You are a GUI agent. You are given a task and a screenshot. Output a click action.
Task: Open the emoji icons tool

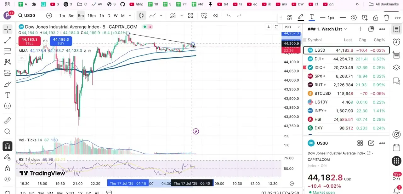coord(8,106)
